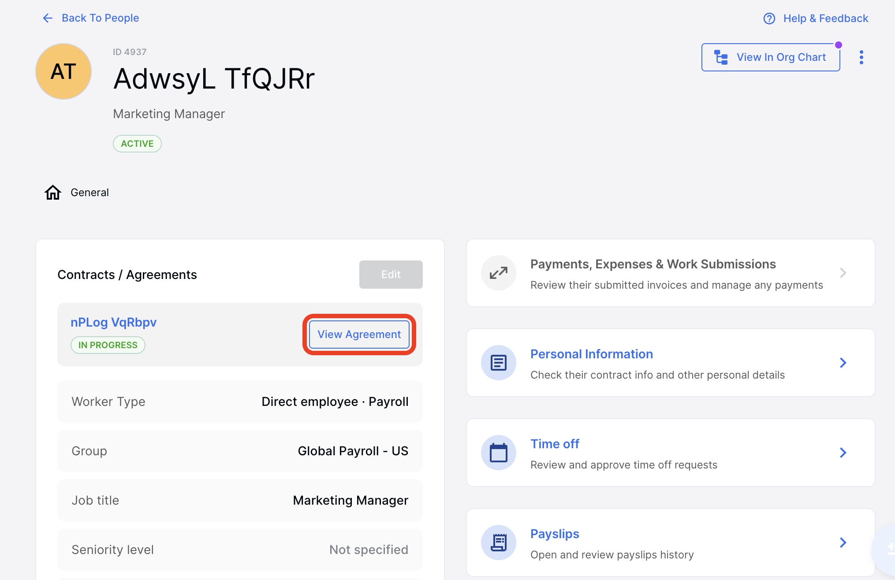
Task: Open Payments, Expenses & Work Submissions card
Action: point(671,273)
